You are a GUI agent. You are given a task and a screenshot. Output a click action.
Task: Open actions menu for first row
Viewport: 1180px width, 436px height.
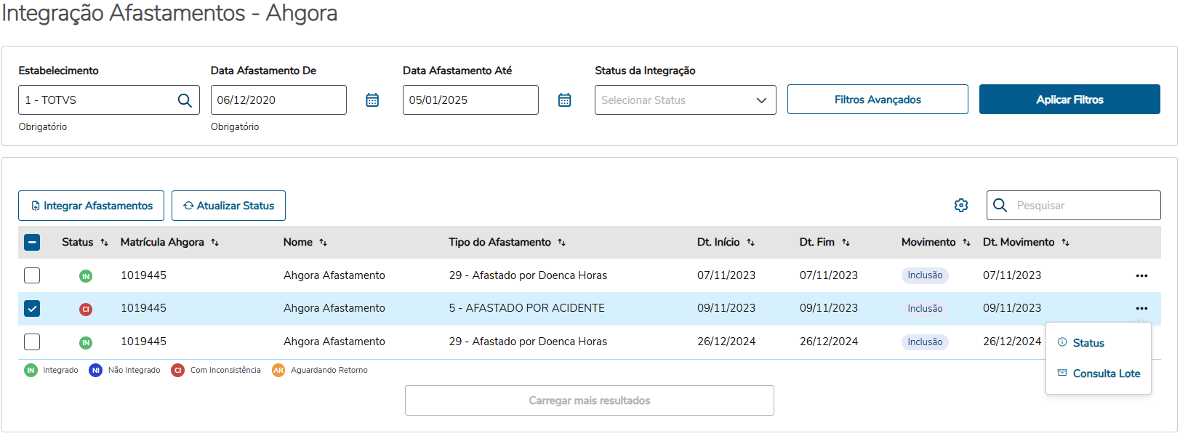point(1141,276)
